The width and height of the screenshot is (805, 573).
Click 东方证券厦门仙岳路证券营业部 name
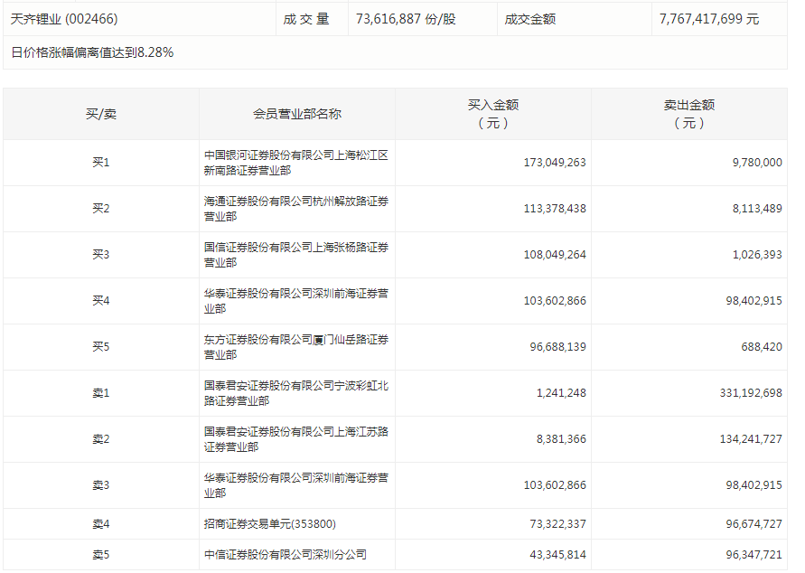click(x=296, y=347)
